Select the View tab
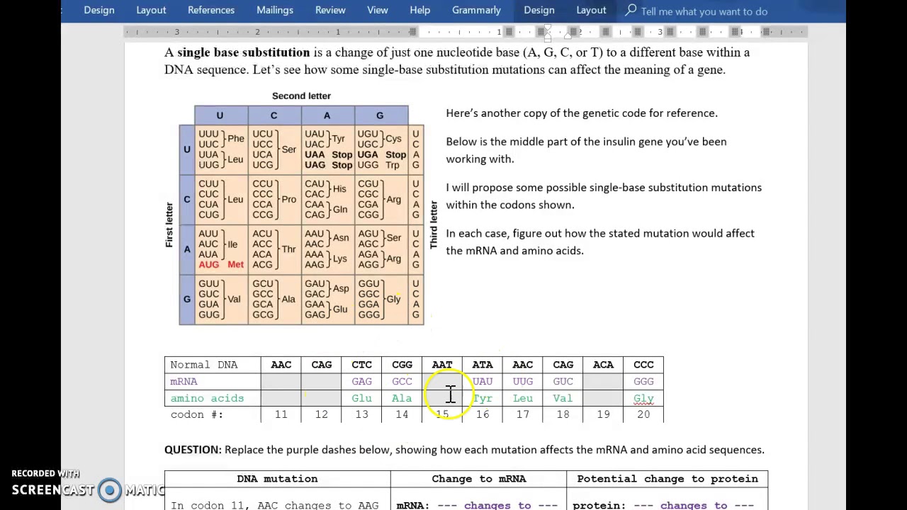Screen dimensions: 907x510 coord(378,11)
